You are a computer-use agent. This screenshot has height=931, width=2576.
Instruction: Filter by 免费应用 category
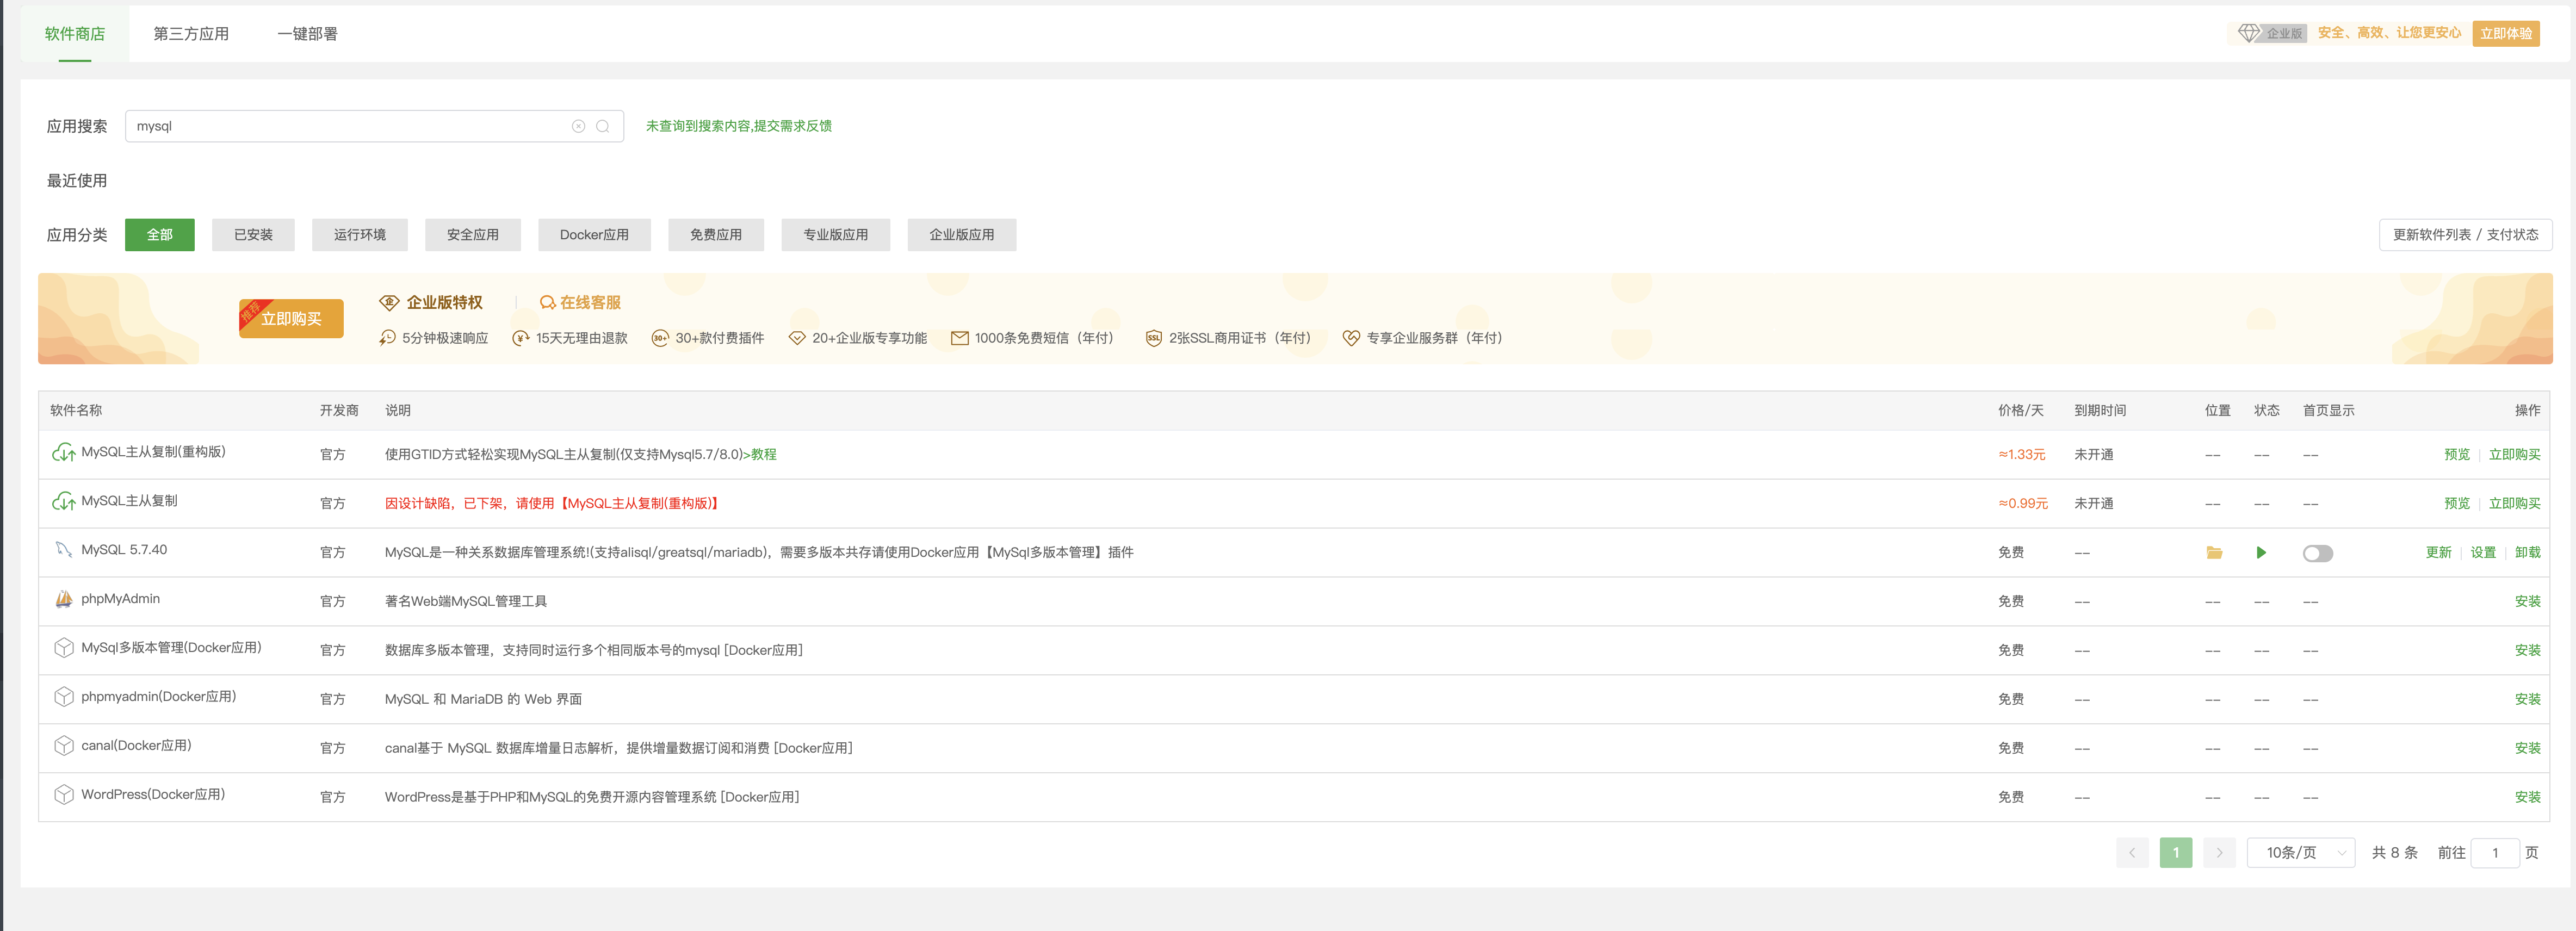point(716,235)
